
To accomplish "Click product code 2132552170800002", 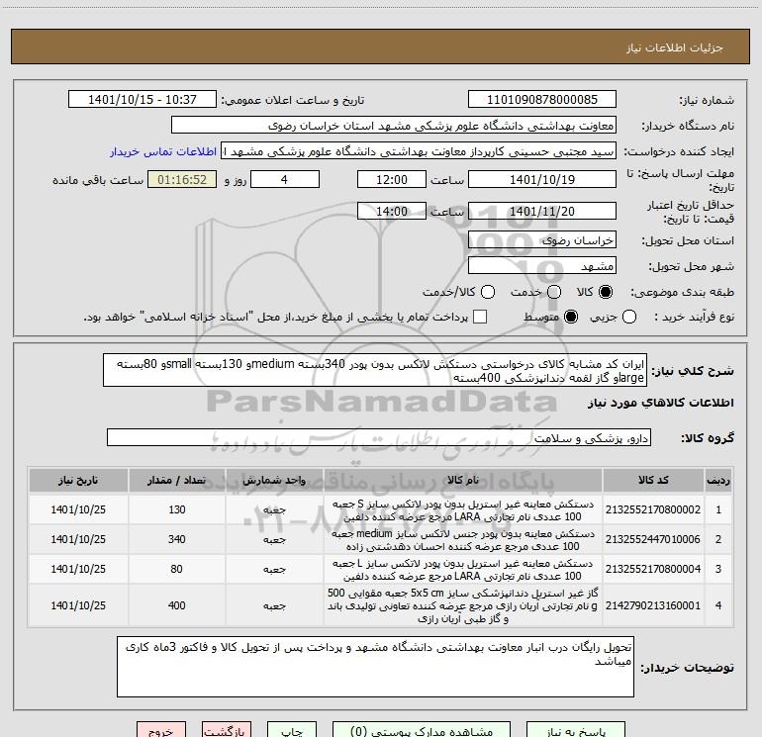I will coord(653,509).
